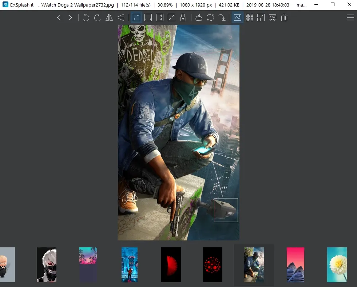Close the image viewer window
This screenshot has height=287, width=357.
pyautogui.click(x=349, y=5)
